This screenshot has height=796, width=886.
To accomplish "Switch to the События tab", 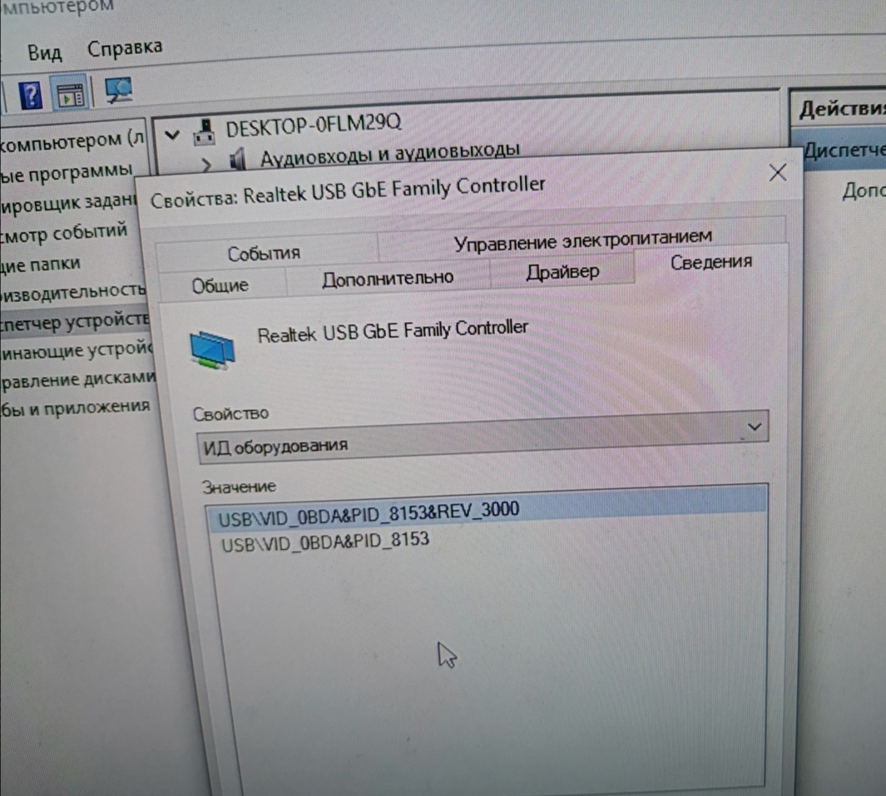I will (x=264, y=253).
